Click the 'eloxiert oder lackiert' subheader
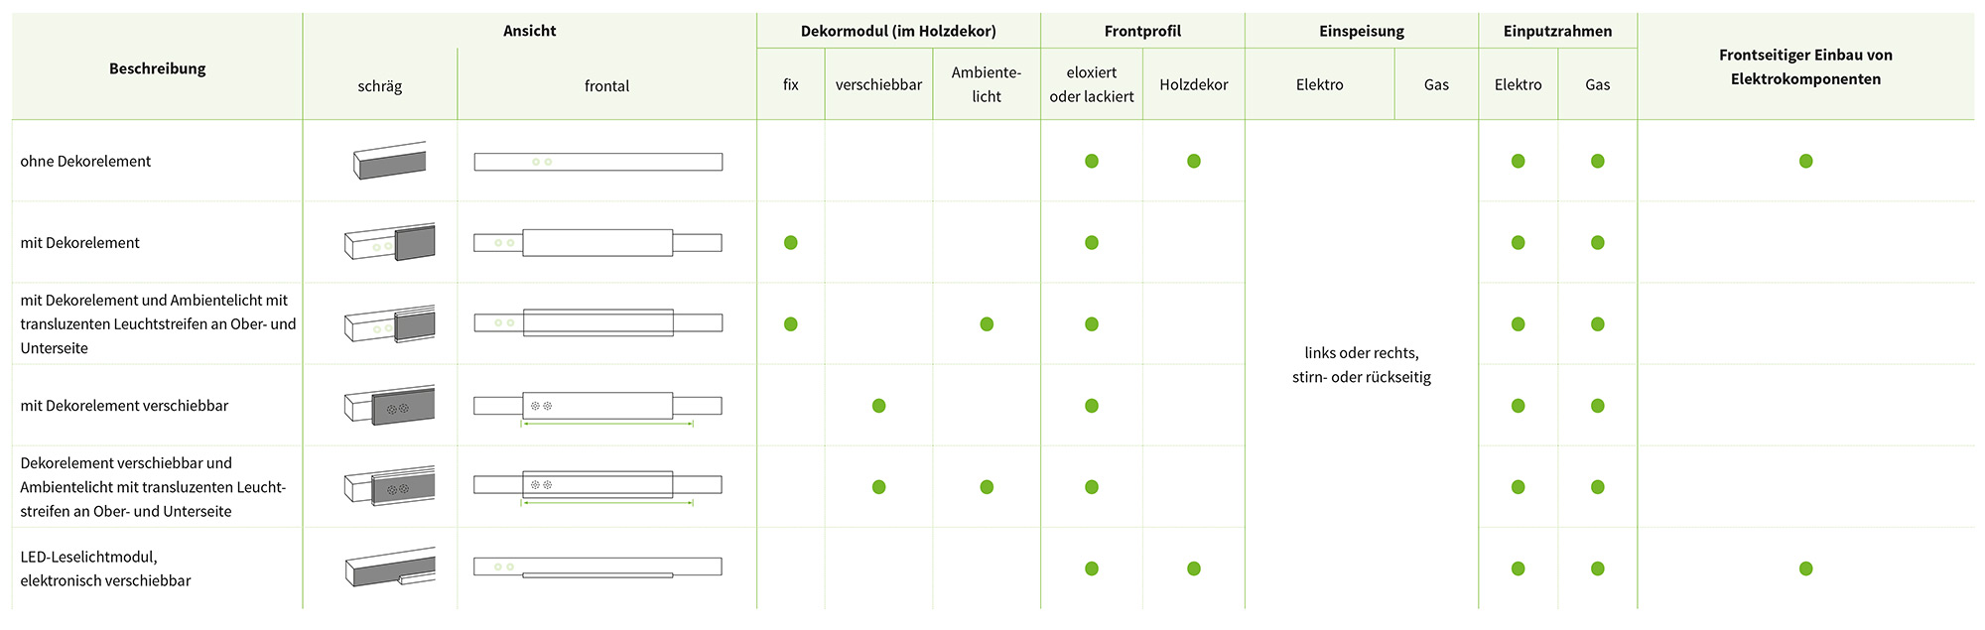The image size is (1985, 630). coord(1092,84)
